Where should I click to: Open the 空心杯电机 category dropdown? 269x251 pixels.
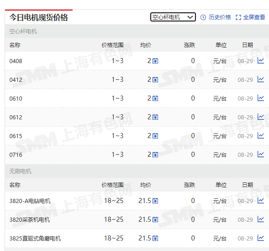(x=173, y=17)
